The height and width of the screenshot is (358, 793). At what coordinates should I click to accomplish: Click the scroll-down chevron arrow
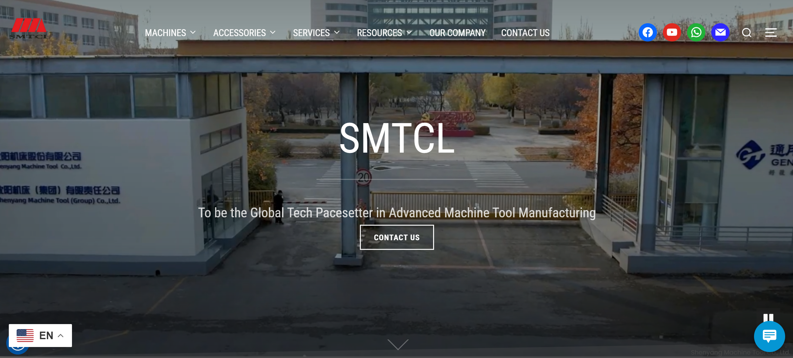pyautogui.click(x=398, y=344)
